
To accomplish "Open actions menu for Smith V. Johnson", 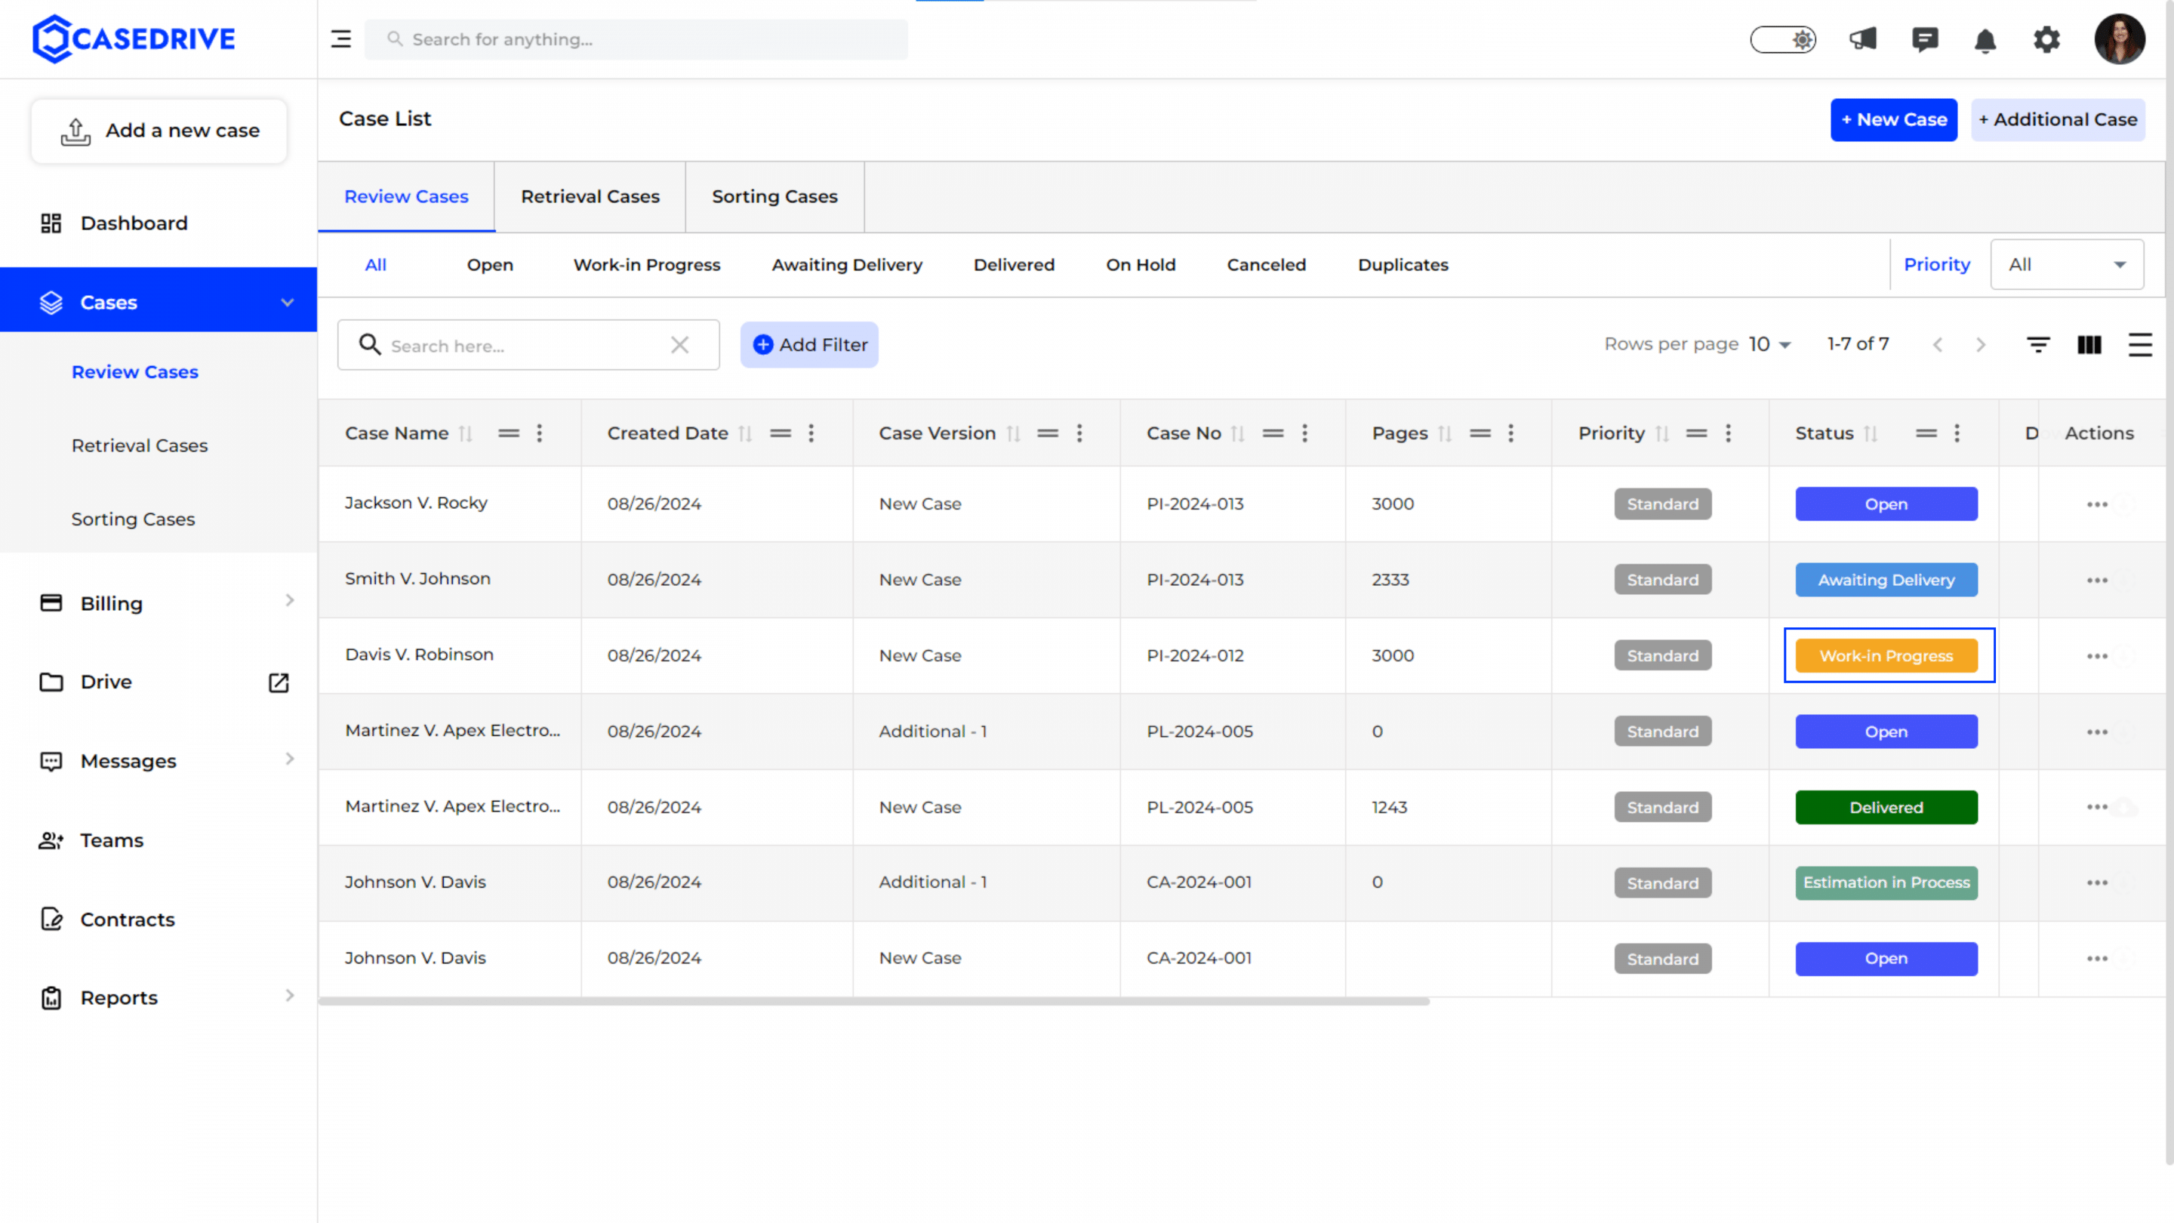I will pos(2096,581).
